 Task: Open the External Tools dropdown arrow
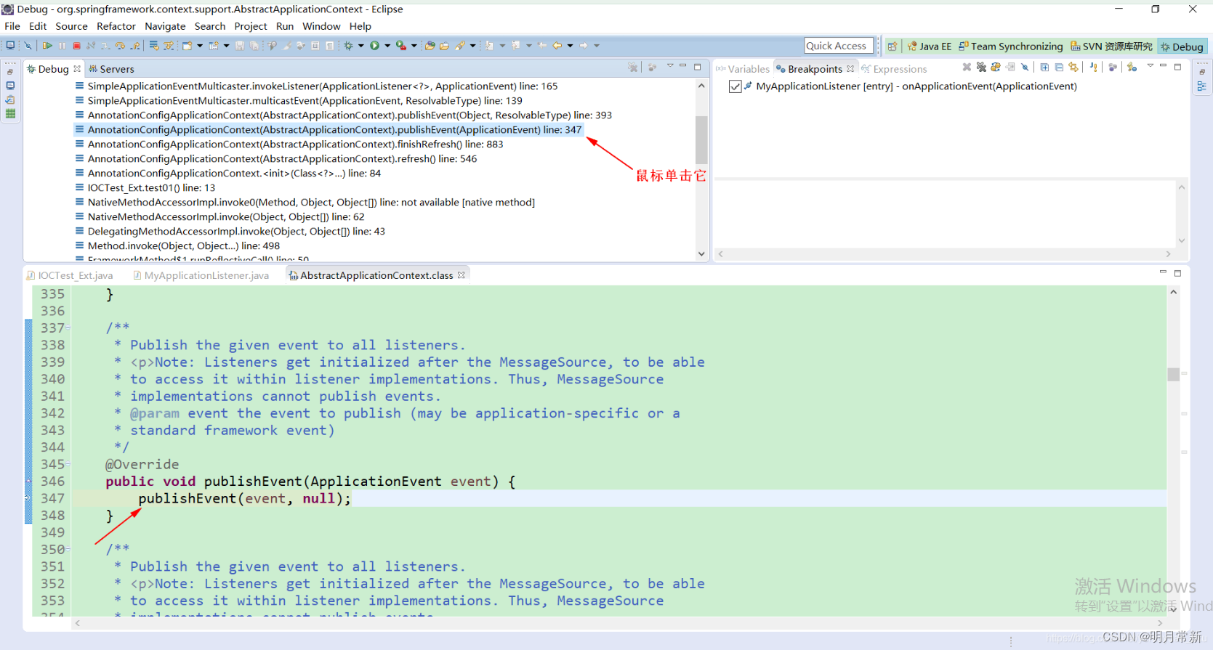[x=414, y=46]
